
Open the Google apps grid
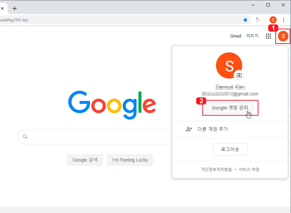[x=269, y=36]
